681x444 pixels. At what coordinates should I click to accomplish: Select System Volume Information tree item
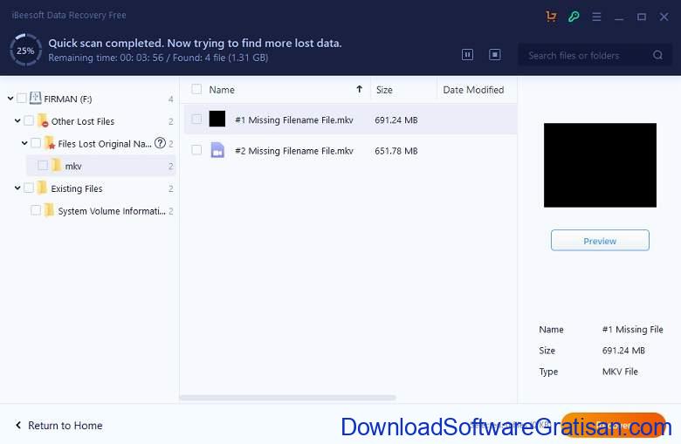(112, 211)
